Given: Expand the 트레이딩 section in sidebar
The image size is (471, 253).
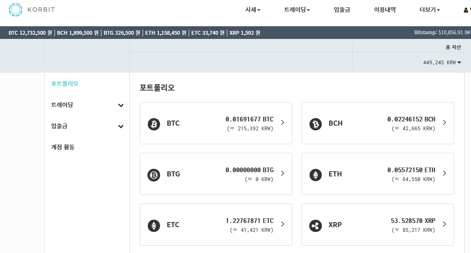Looking at the screenshot, I should (121, 105).
